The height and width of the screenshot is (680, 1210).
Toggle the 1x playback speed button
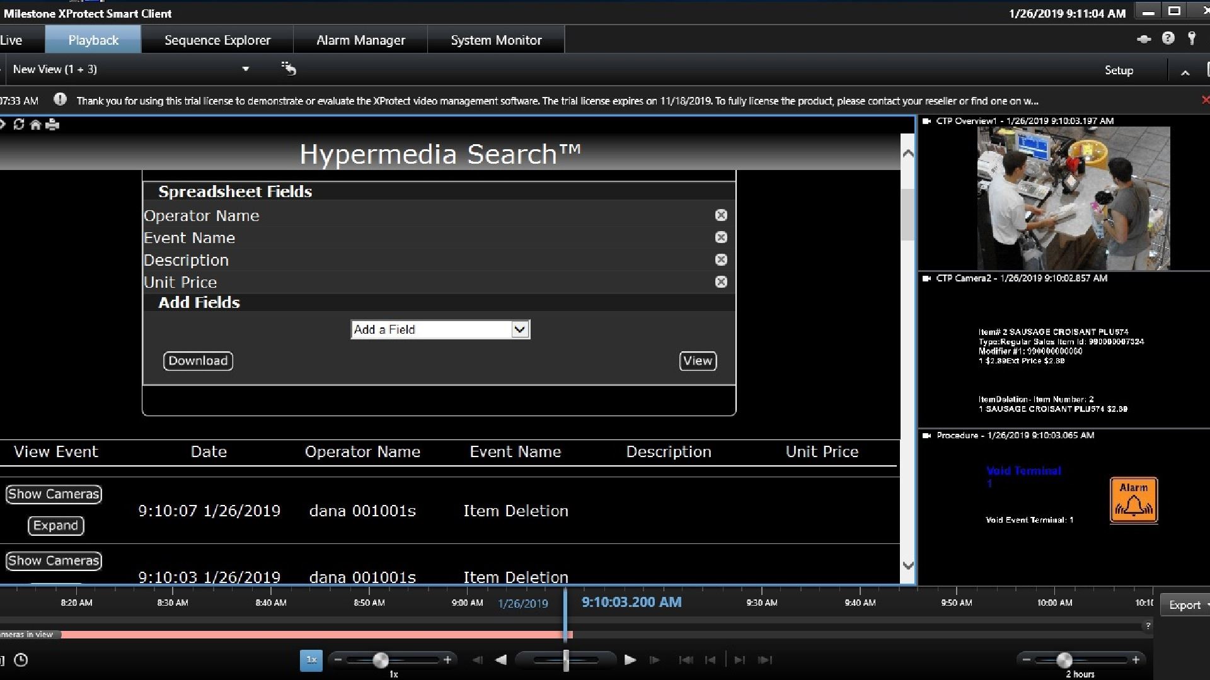point(311,660)
